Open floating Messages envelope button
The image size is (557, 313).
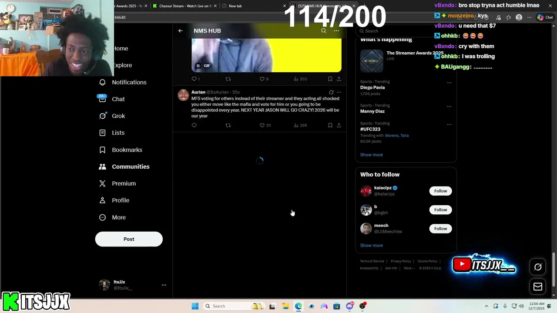(538, 286)
